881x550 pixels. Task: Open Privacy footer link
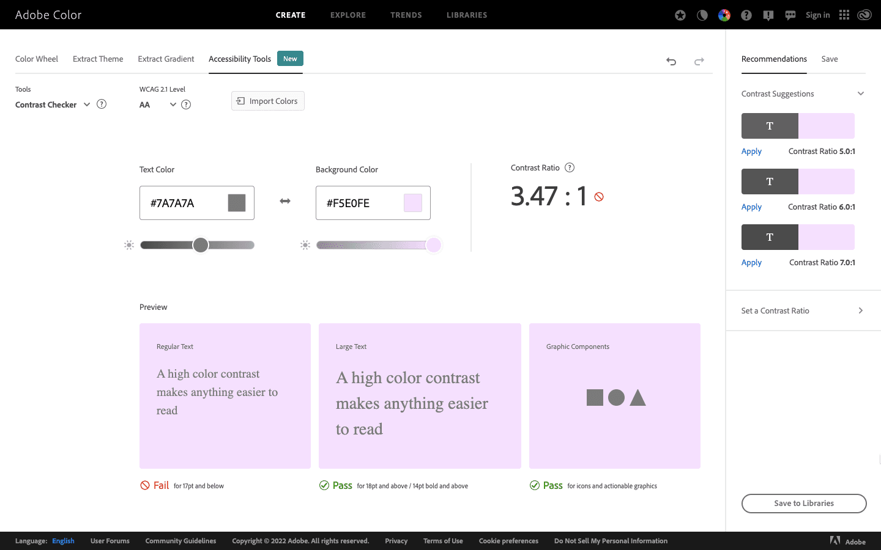coord(396,541)
